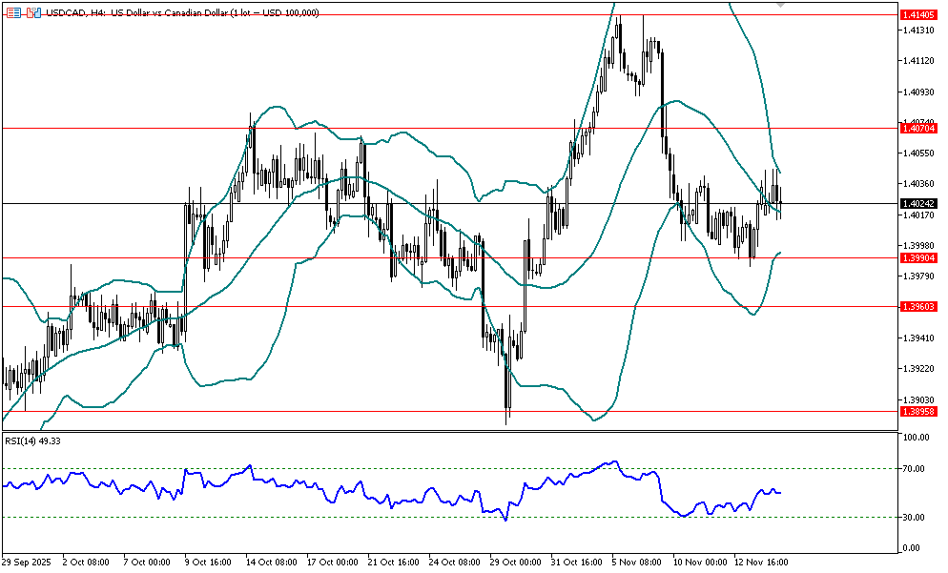Image resolution: width=948 pixels, height=573 pixels.
Task: Click the 12 Nov 16:00 time label
Action: point(761,563)
